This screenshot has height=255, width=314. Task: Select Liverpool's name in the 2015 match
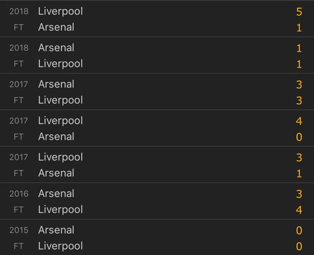60,246
